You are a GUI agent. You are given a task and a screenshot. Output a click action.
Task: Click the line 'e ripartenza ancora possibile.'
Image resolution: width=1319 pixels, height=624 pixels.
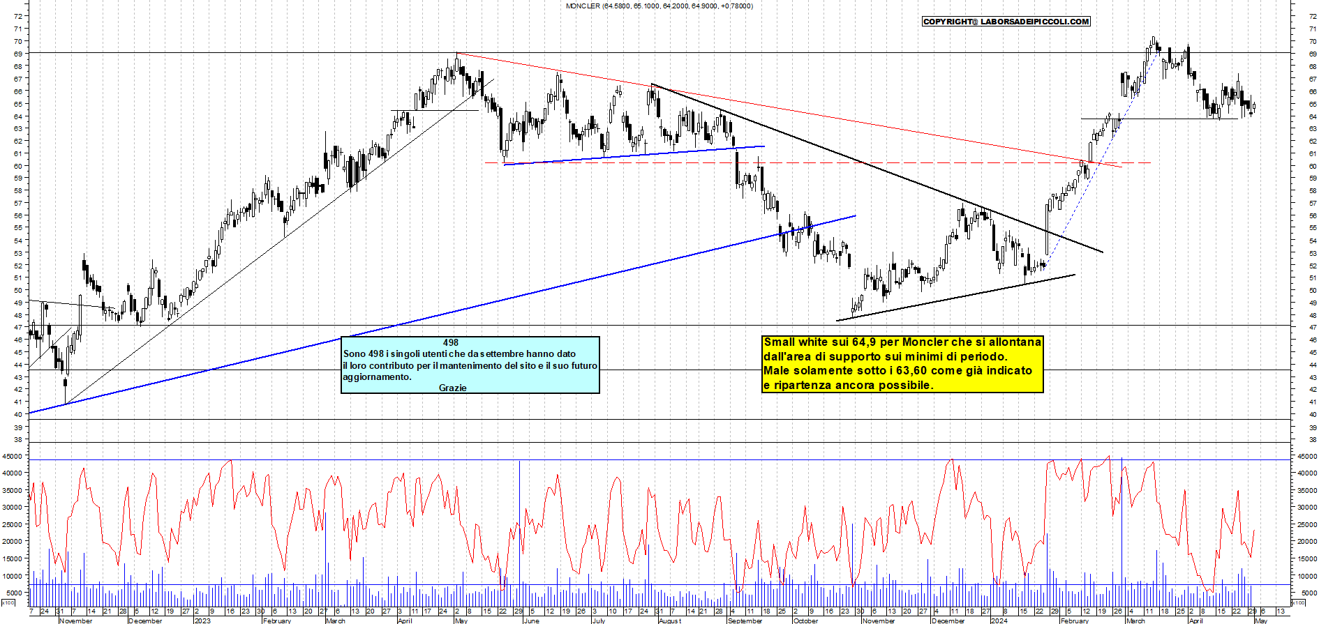pos(848,385)
